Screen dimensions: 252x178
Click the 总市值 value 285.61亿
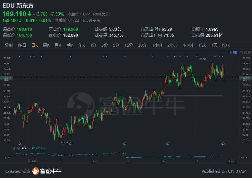tap(214, 35)
